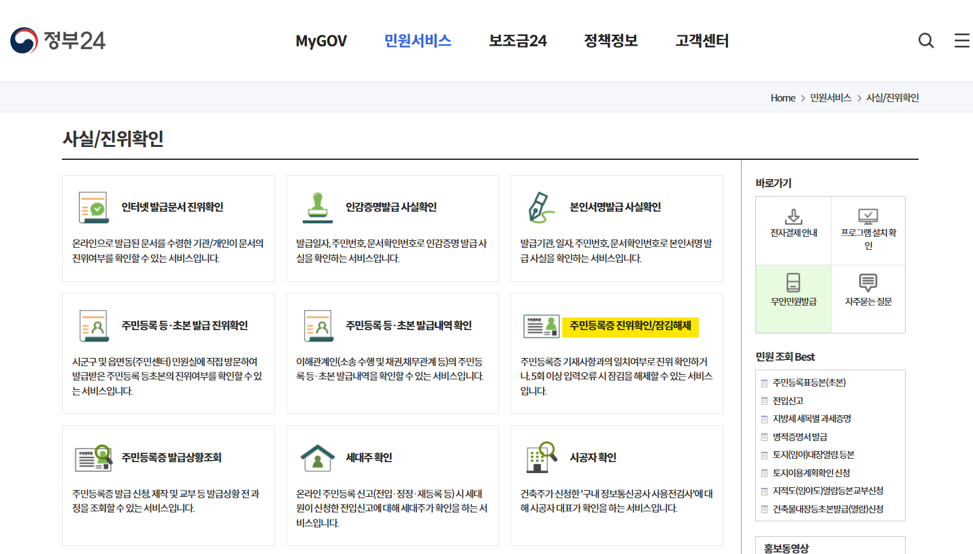Click the 세대주 확인 house icon
The height and width of the screenshot is (554, 973).
coord(318,458)
